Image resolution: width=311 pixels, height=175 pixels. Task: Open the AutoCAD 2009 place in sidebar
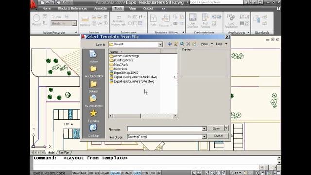[93, 71]
